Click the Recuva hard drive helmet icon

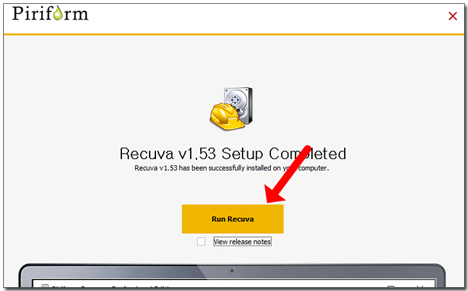pos(231,109)
